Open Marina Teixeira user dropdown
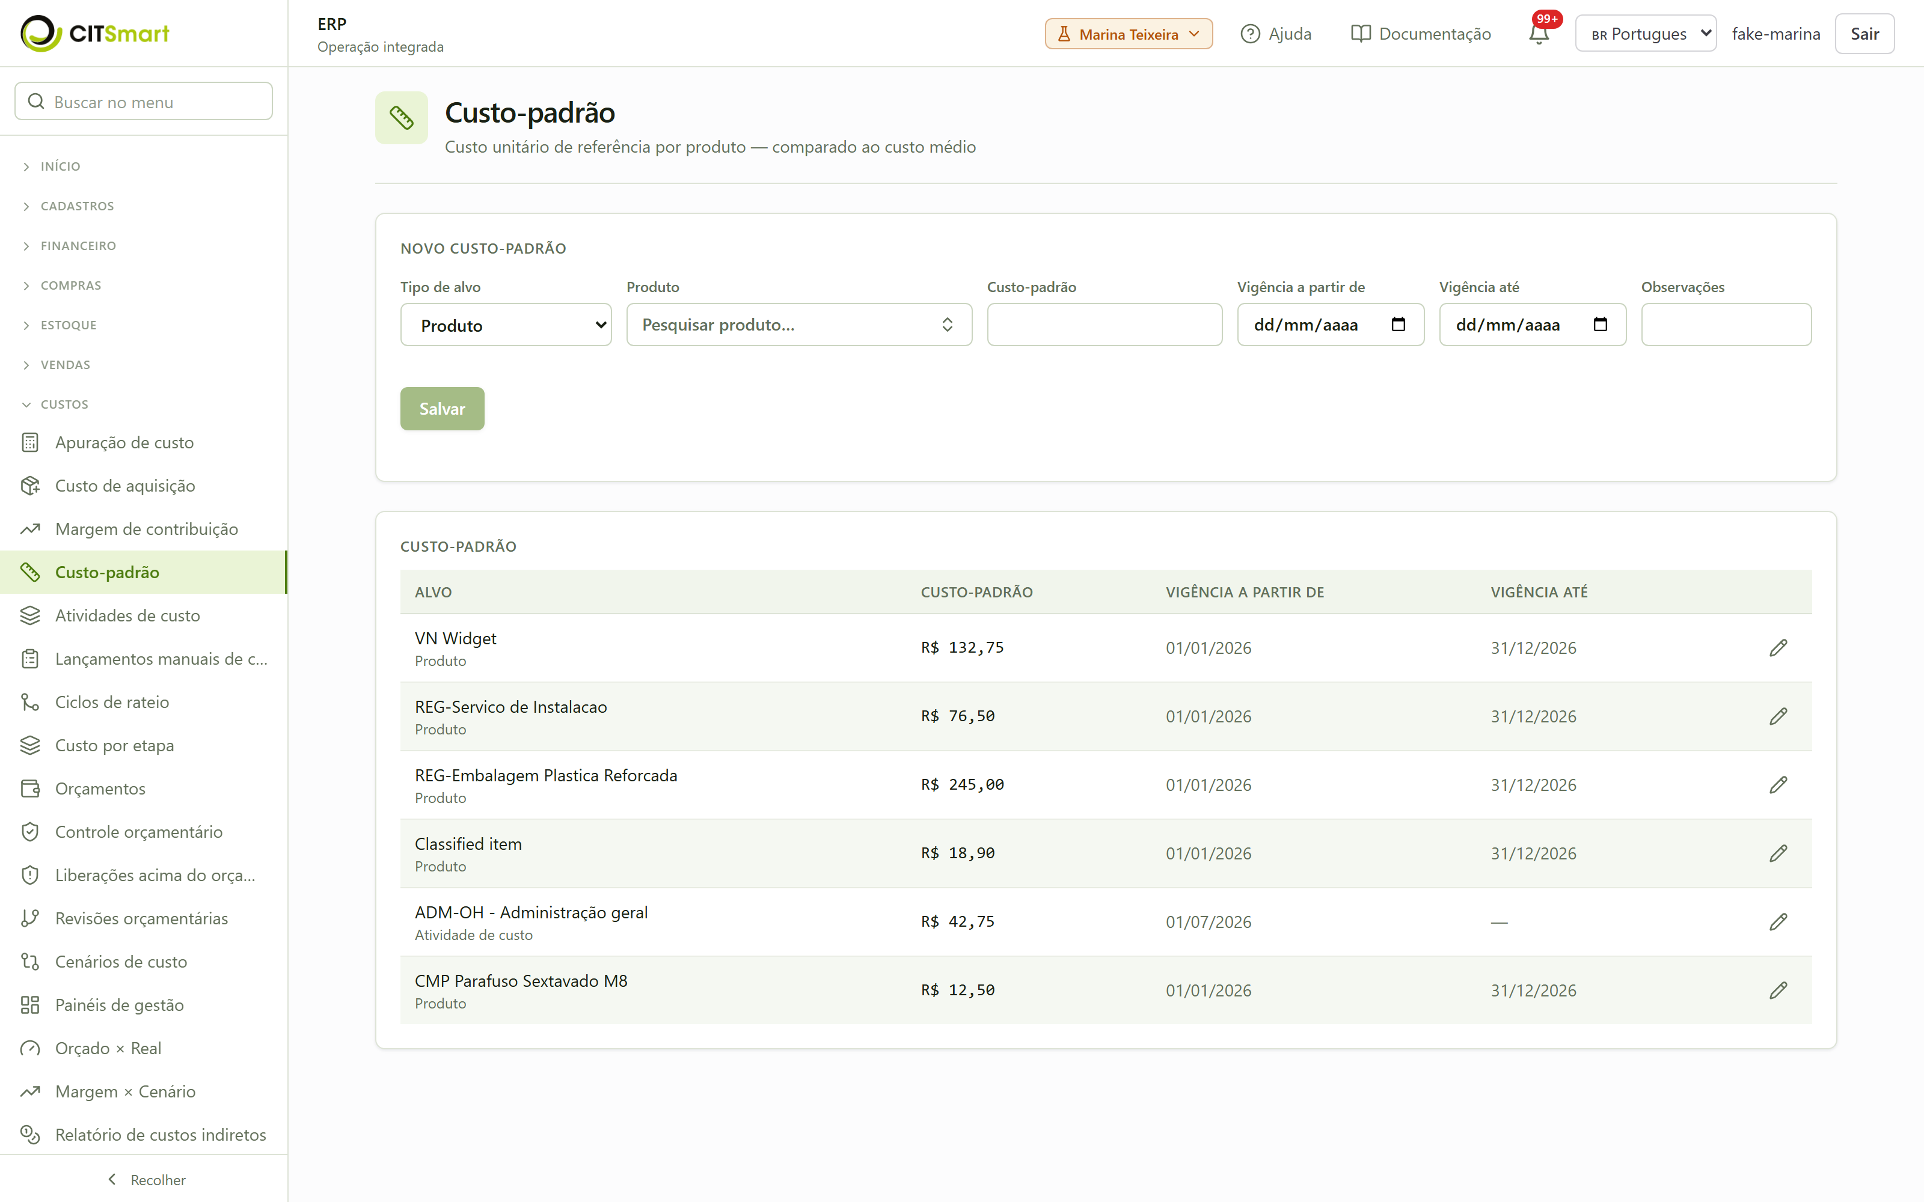The width and height of the screenshot is (1924, 1202). (x=1128, y=34)
